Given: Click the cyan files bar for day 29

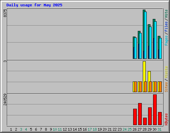Looking at the screenshot, I should [150, 43].
